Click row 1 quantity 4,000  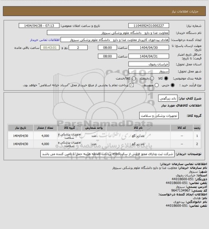pyautogui.click(x=45, y=136)
